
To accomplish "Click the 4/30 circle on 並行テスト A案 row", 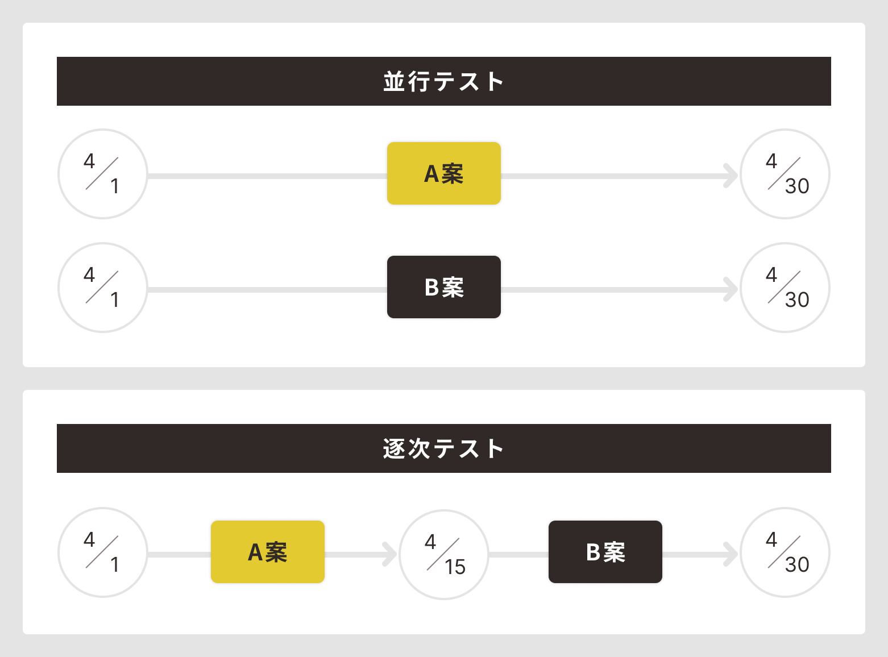I will point(785,173).
